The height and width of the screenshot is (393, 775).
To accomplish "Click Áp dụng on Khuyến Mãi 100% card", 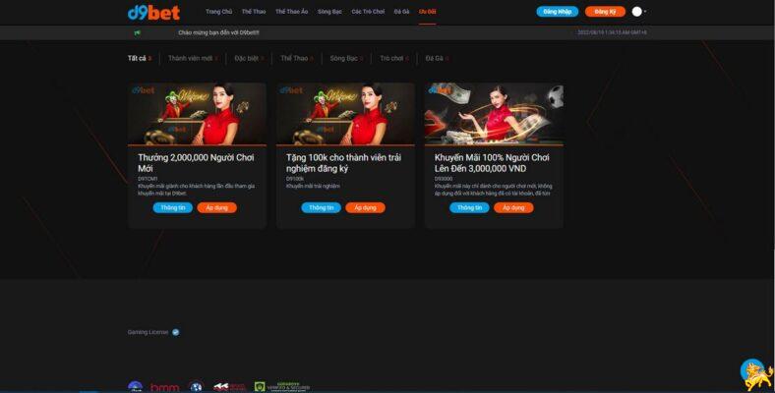I will (x=513, y=208).
